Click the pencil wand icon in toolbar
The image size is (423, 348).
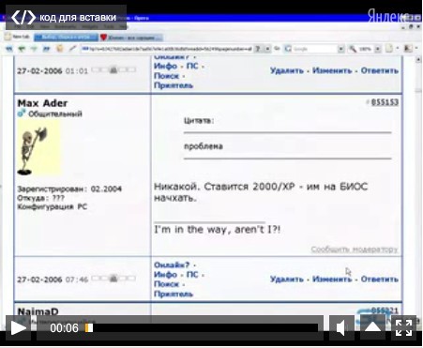(72, 49)
